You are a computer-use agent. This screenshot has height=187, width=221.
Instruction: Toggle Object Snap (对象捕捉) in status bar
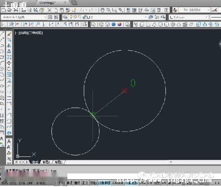(104, 182)
